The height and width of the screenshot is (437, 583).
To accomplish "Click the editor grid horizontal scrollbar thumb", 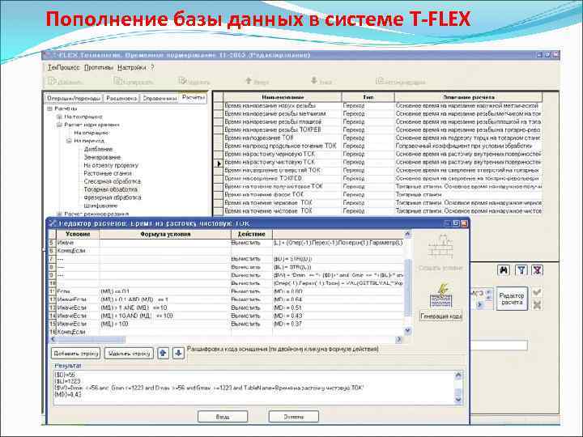I will (x=91, y=340).
